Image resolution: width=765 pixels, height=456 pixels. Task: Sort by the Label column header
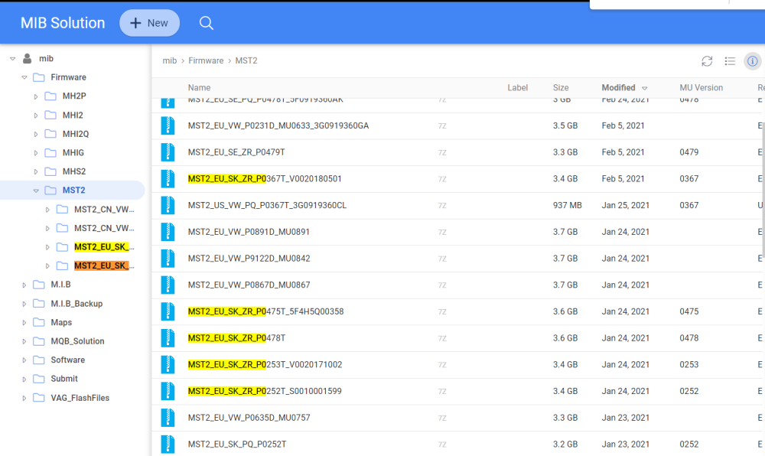[x=517, y=88]
